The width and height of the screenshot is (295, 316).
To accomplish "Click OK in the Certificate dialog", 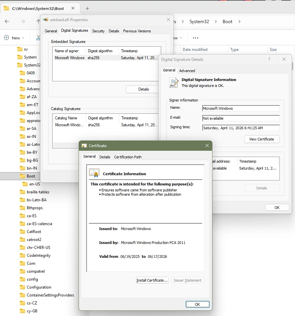I will (197, 304).
